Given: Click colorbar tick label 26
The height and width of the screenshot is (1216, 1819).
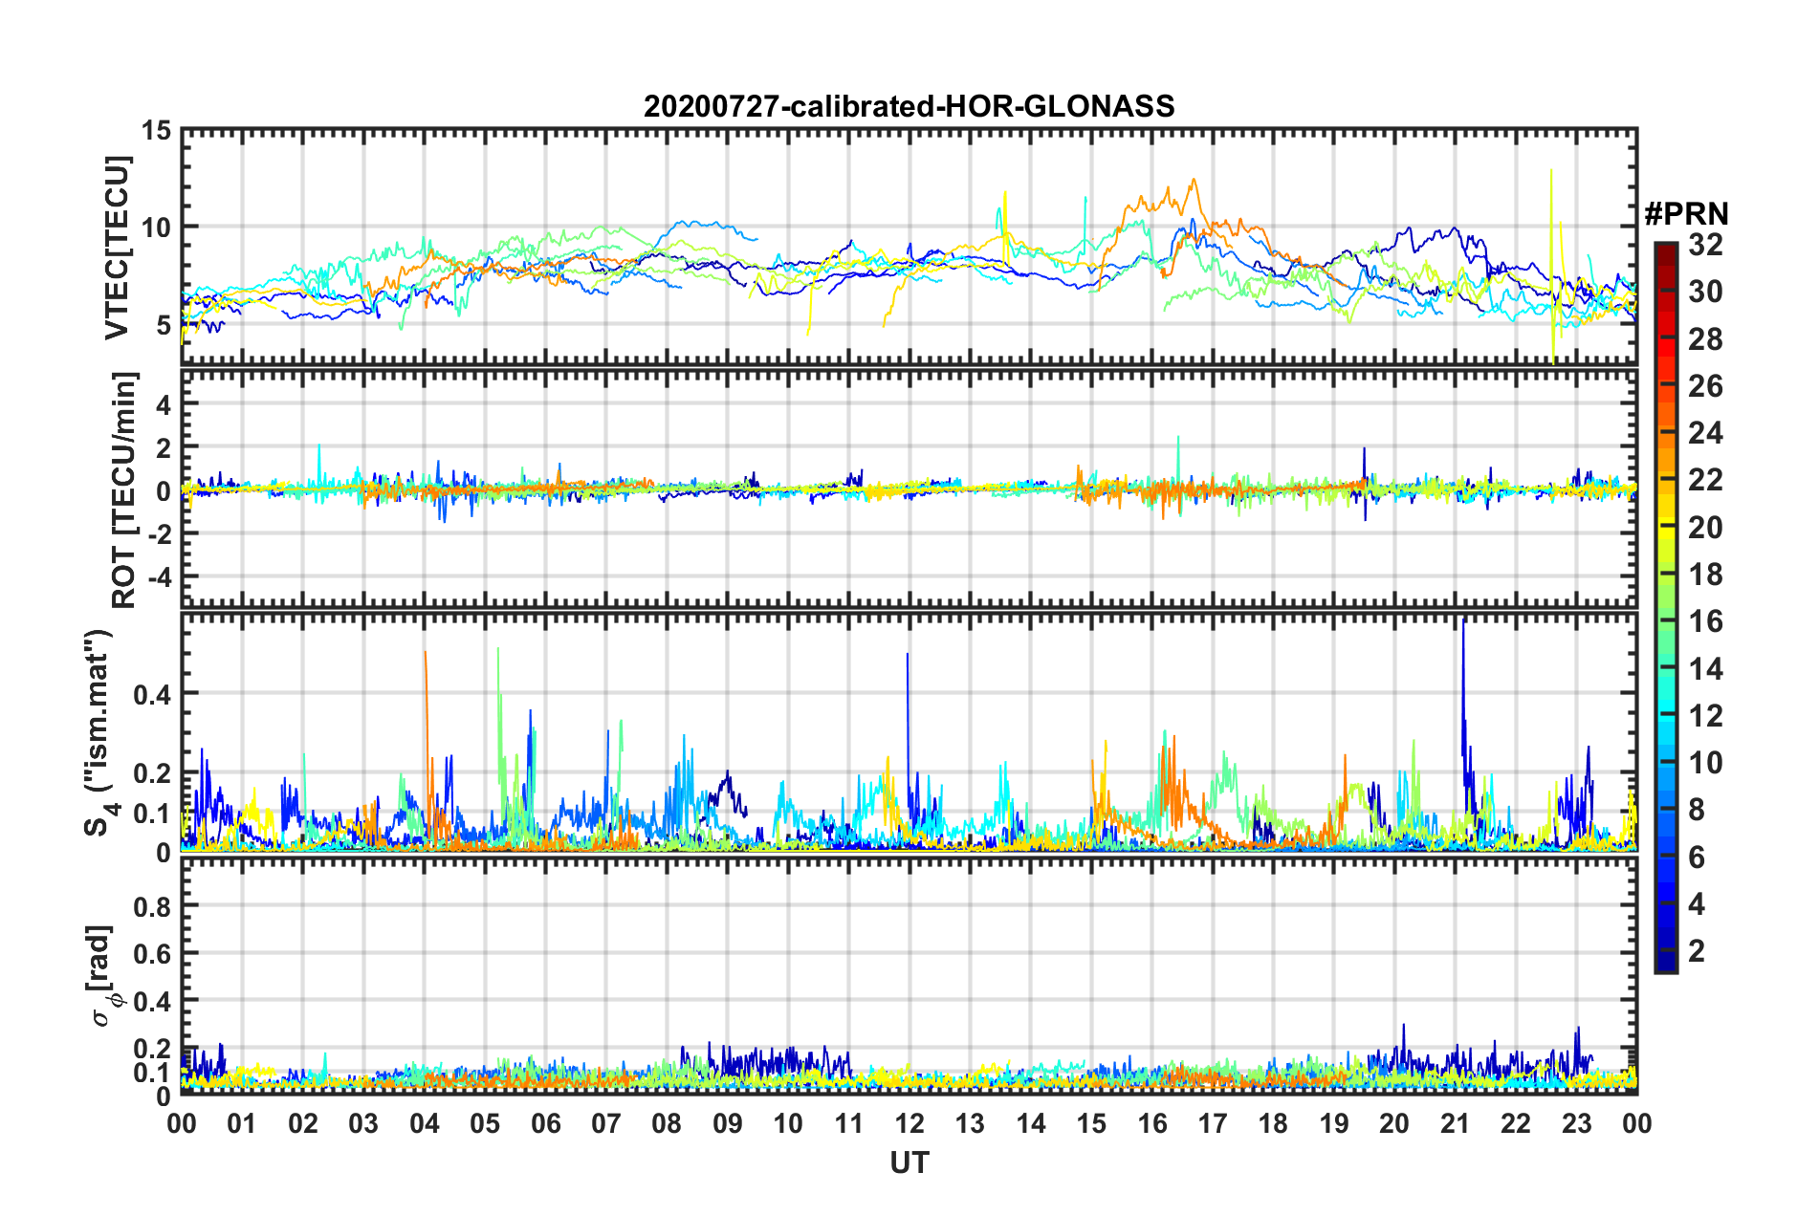Looking at the screenshot, I should (1705, 386).
